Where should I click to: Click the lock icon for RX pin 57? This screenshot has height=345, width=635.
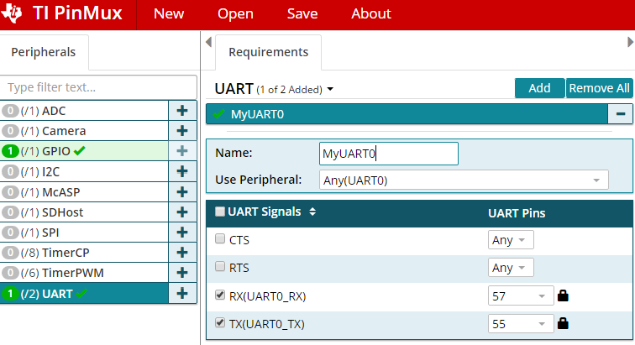coord(564,295)
